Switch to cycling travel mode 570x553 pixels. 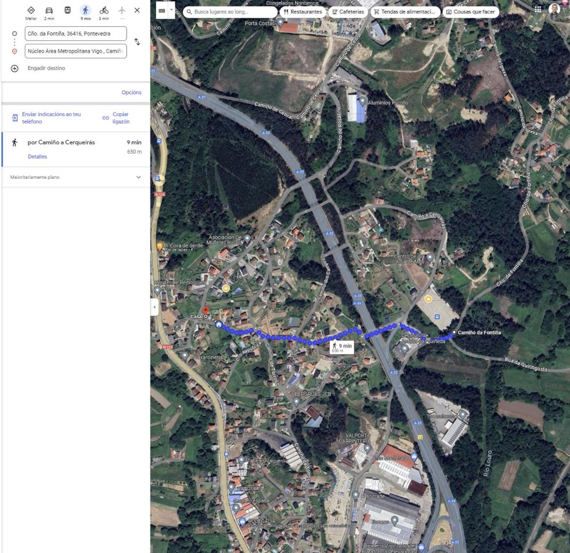[104, 10]
